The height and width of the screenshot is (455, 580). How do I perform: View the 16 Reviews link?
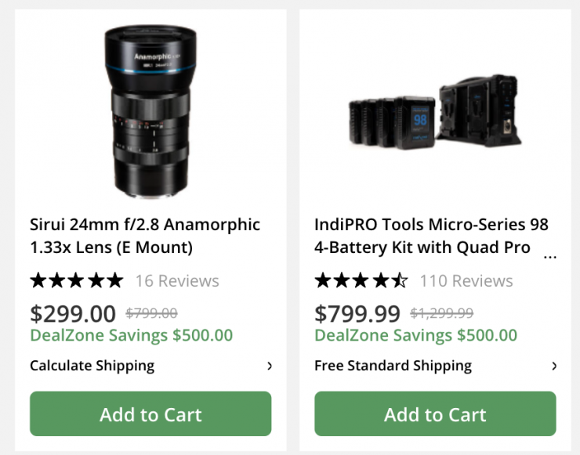click(x=177, y=280)
